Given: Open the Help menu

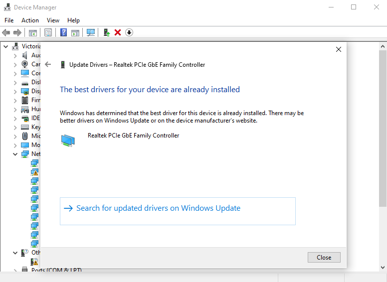Looking at the screenshot, I should point(73,20).
